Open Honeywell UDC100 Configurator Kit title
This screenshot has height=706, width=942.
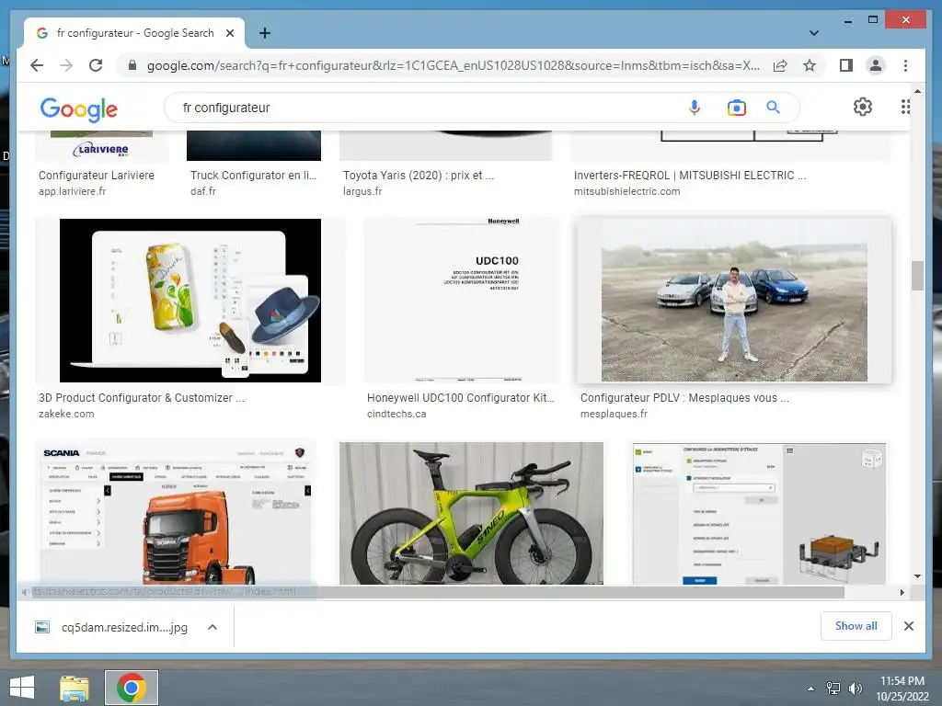(460, 397)
